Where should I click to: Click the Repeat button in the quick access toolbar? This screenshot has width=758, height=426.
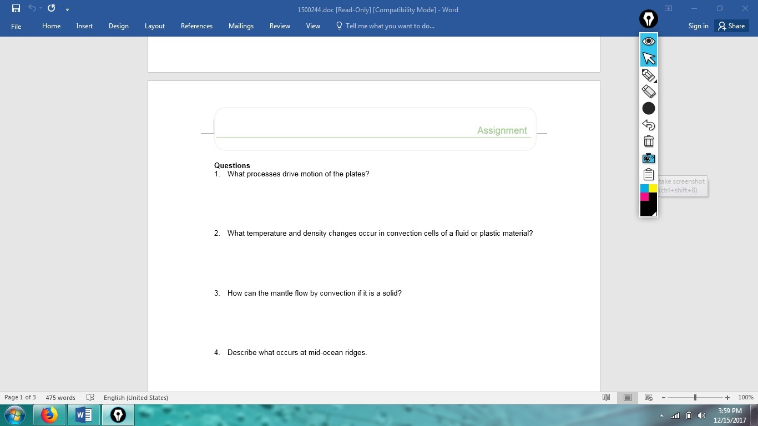[x=51, y=8]
